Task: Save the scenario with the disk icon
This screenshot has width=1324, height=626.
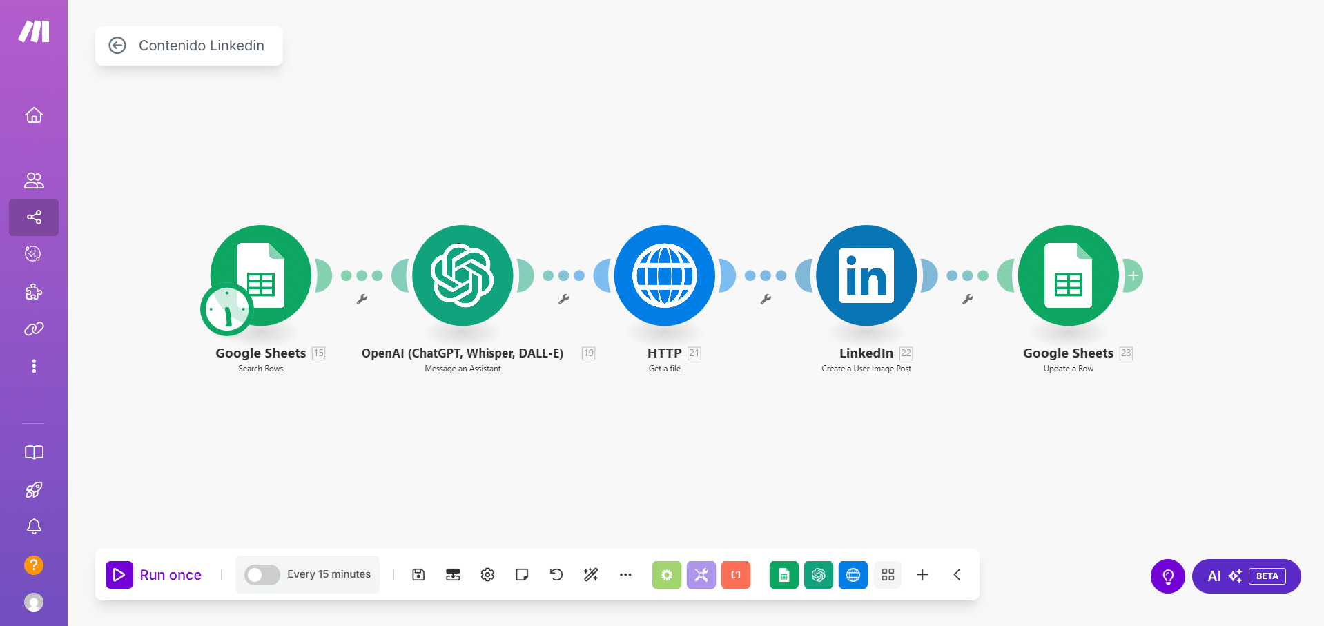Action: click(418, 575)
